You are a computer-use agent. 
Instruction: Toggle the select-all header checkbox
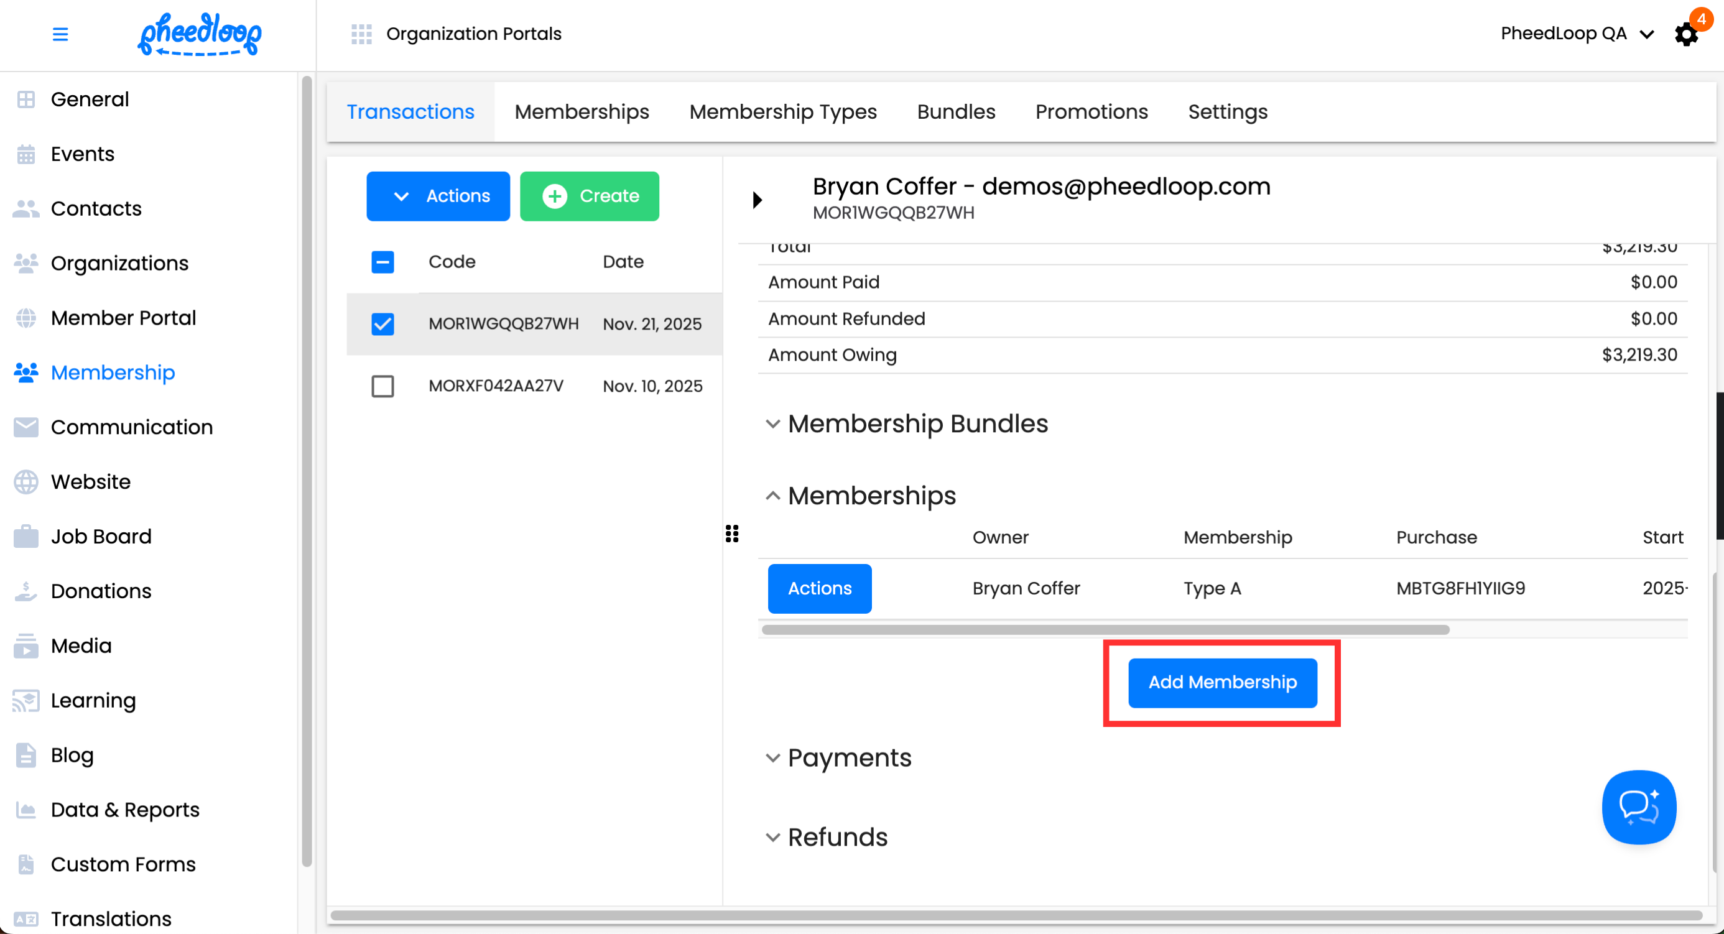click(x=383, y=262)
